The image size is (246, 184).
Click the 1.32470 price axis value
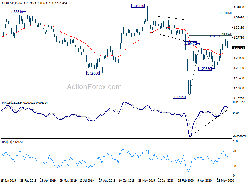click(x=239, y=17)
